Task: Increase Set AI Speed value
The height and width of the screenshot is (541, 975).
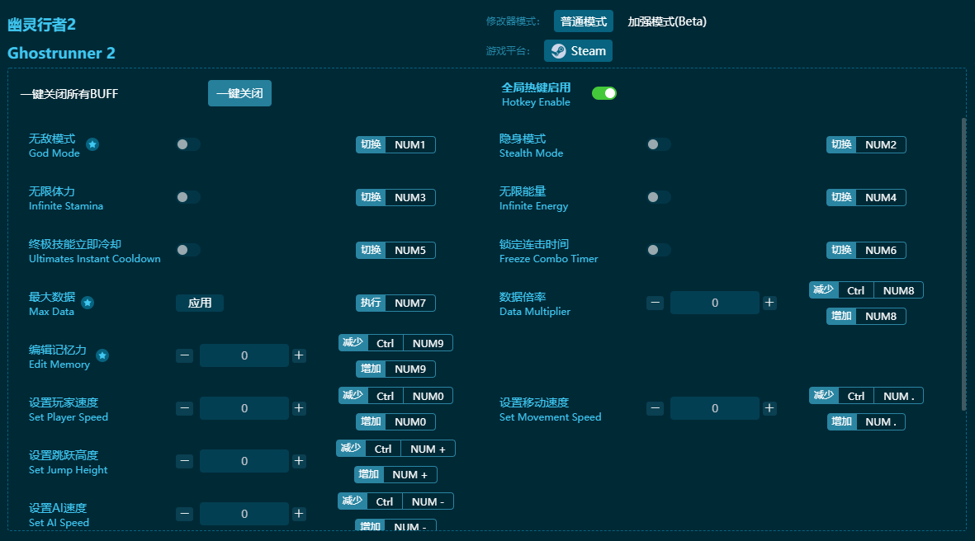Action: tap(299, 514)
